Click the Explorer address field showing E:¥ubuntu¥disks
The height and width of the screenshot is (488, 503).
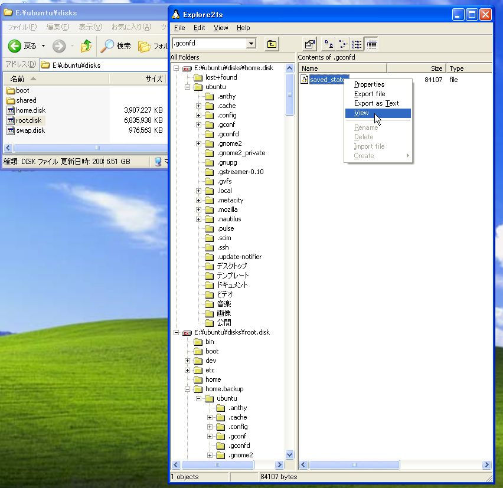pos(103,65)
